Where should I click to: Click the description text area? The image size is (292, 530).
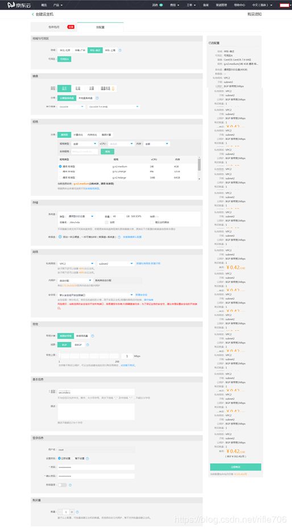point(96,412)
